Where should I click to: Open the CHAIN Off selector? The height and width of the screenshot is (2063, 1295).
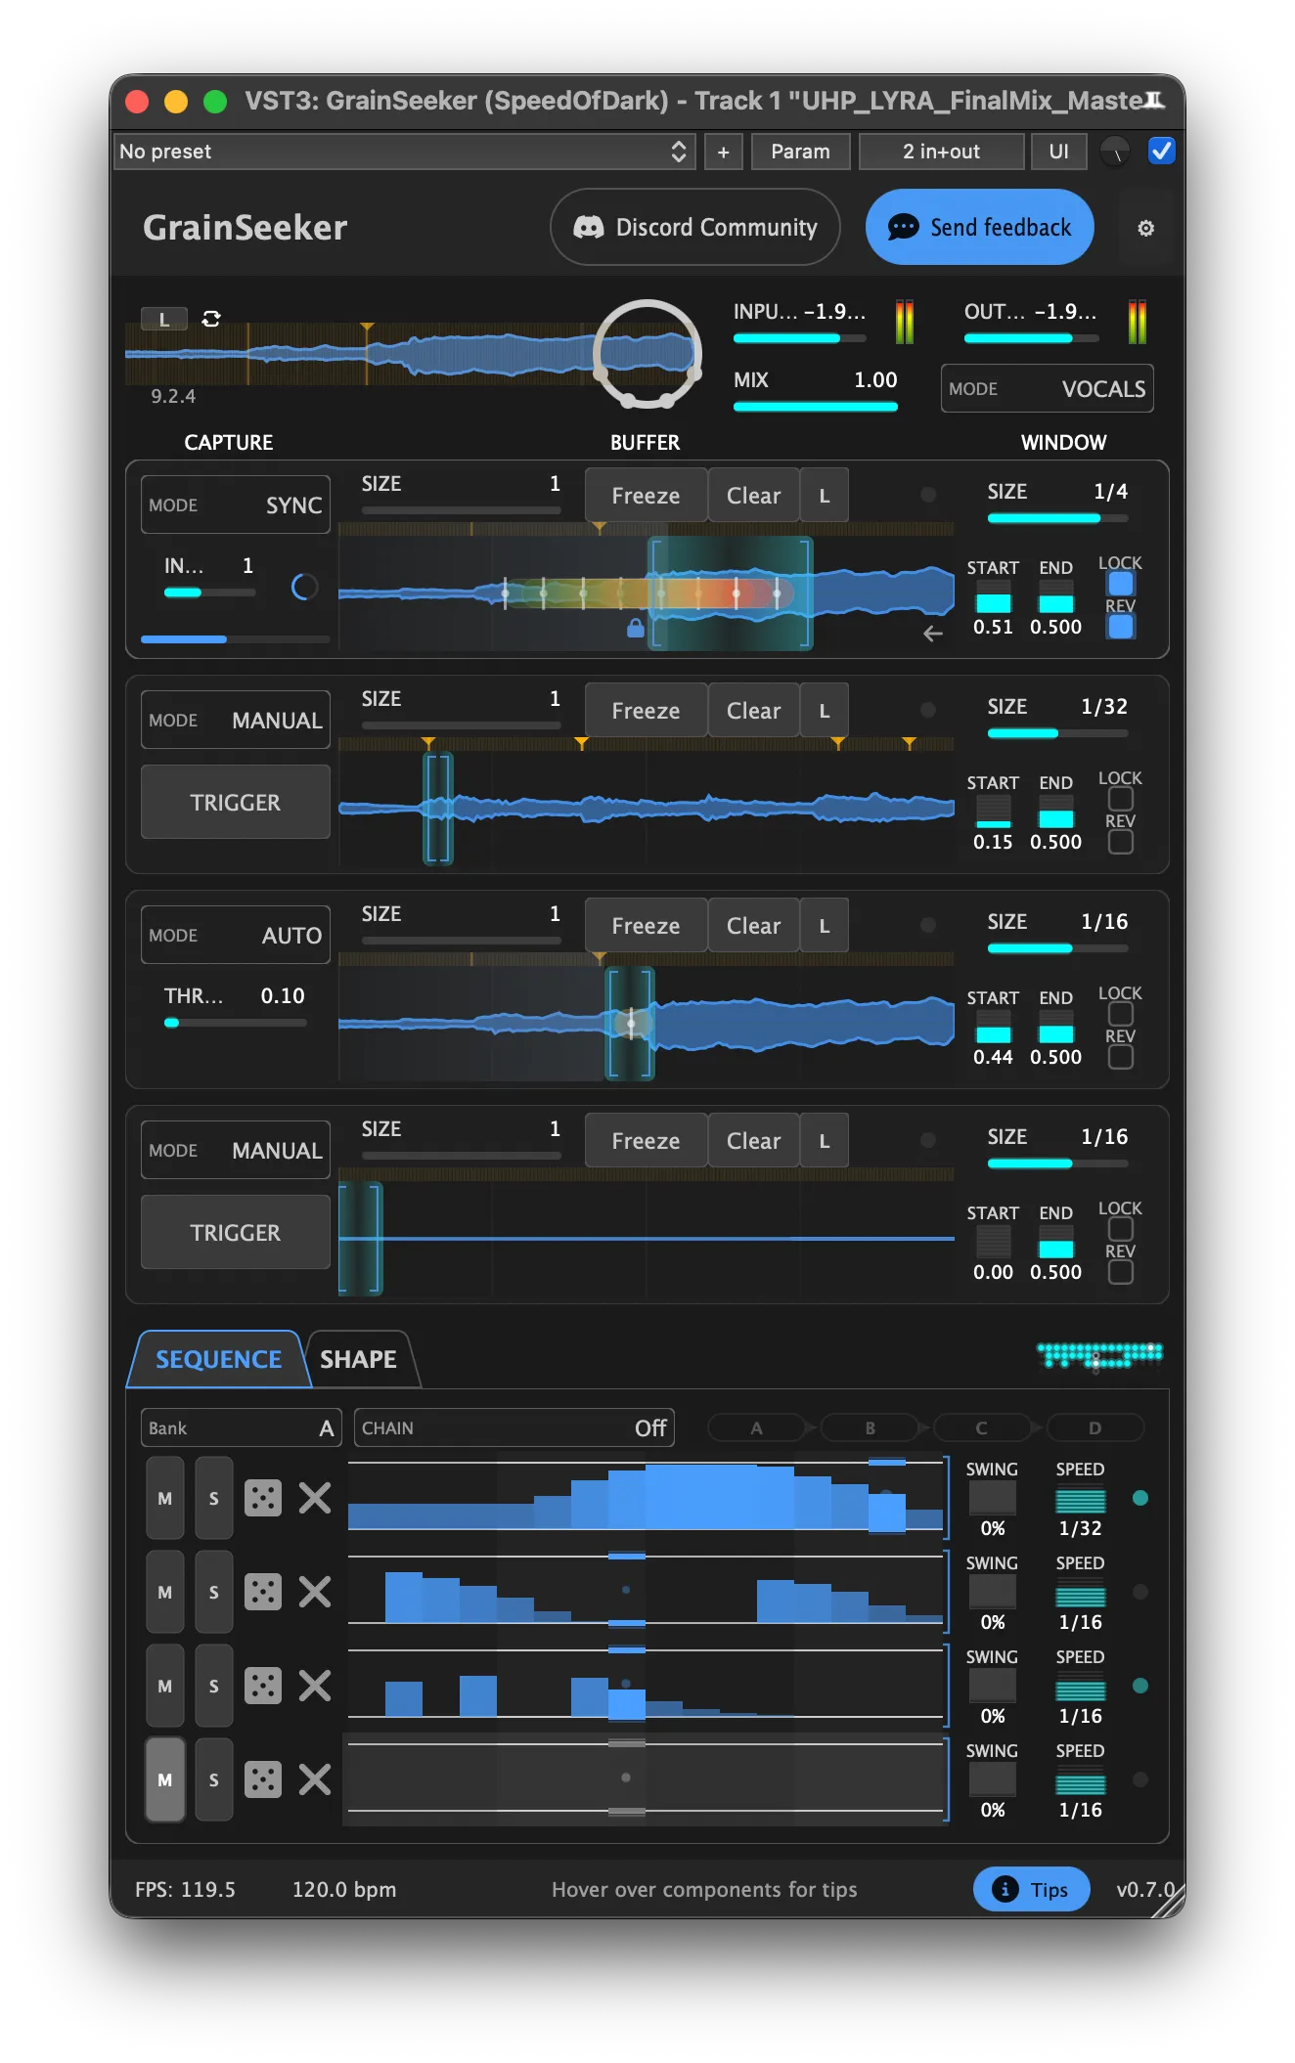[514, 1427]
